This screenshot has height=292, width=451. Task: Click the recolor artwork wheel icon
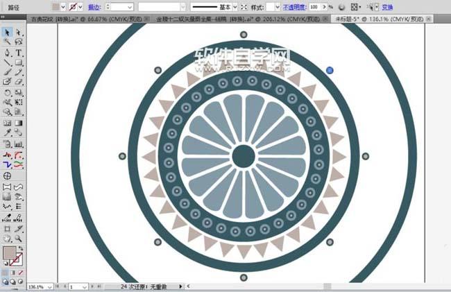[x=341, y=7]
